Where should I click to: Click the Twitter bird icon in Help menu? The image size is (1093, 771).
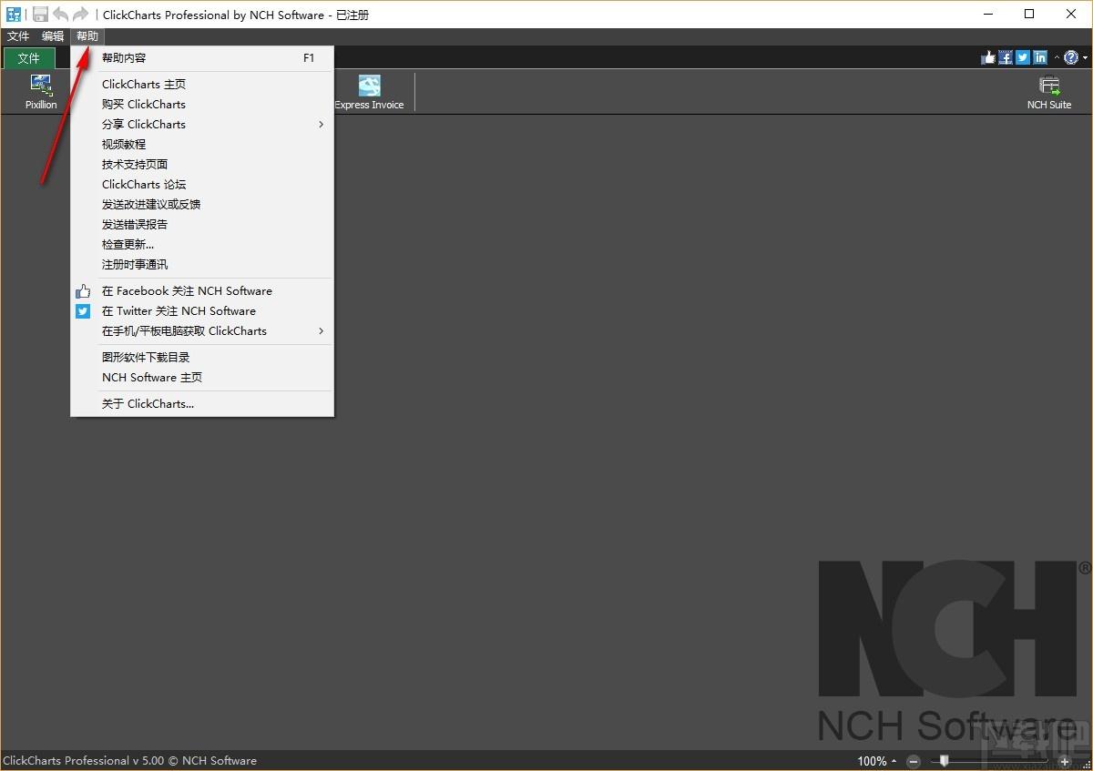click(x=83, y=311)
